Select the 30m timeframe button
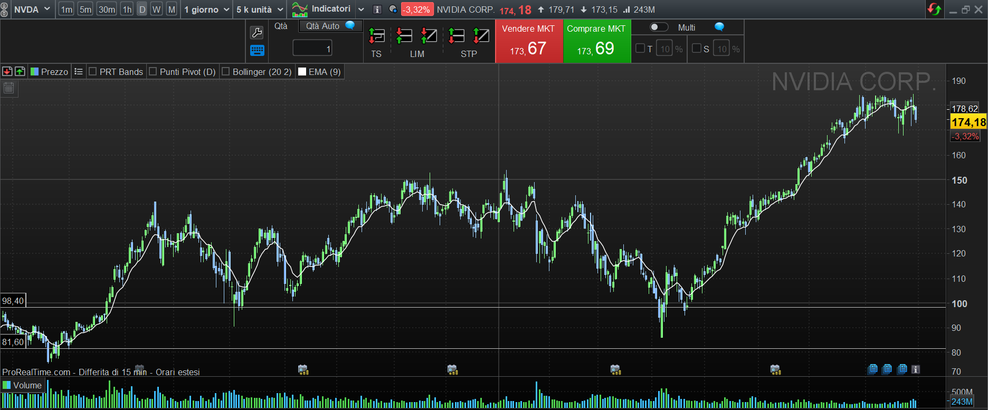The height and width of the screenshot is (410, 988). click(x=107, y=9)
